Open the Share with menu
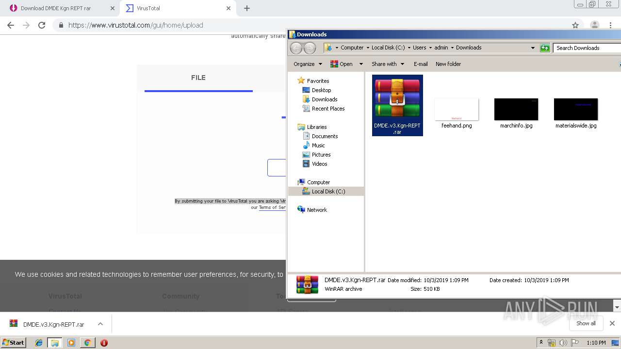The height and width of the screenshot is (349, 621). pos(388,64)
